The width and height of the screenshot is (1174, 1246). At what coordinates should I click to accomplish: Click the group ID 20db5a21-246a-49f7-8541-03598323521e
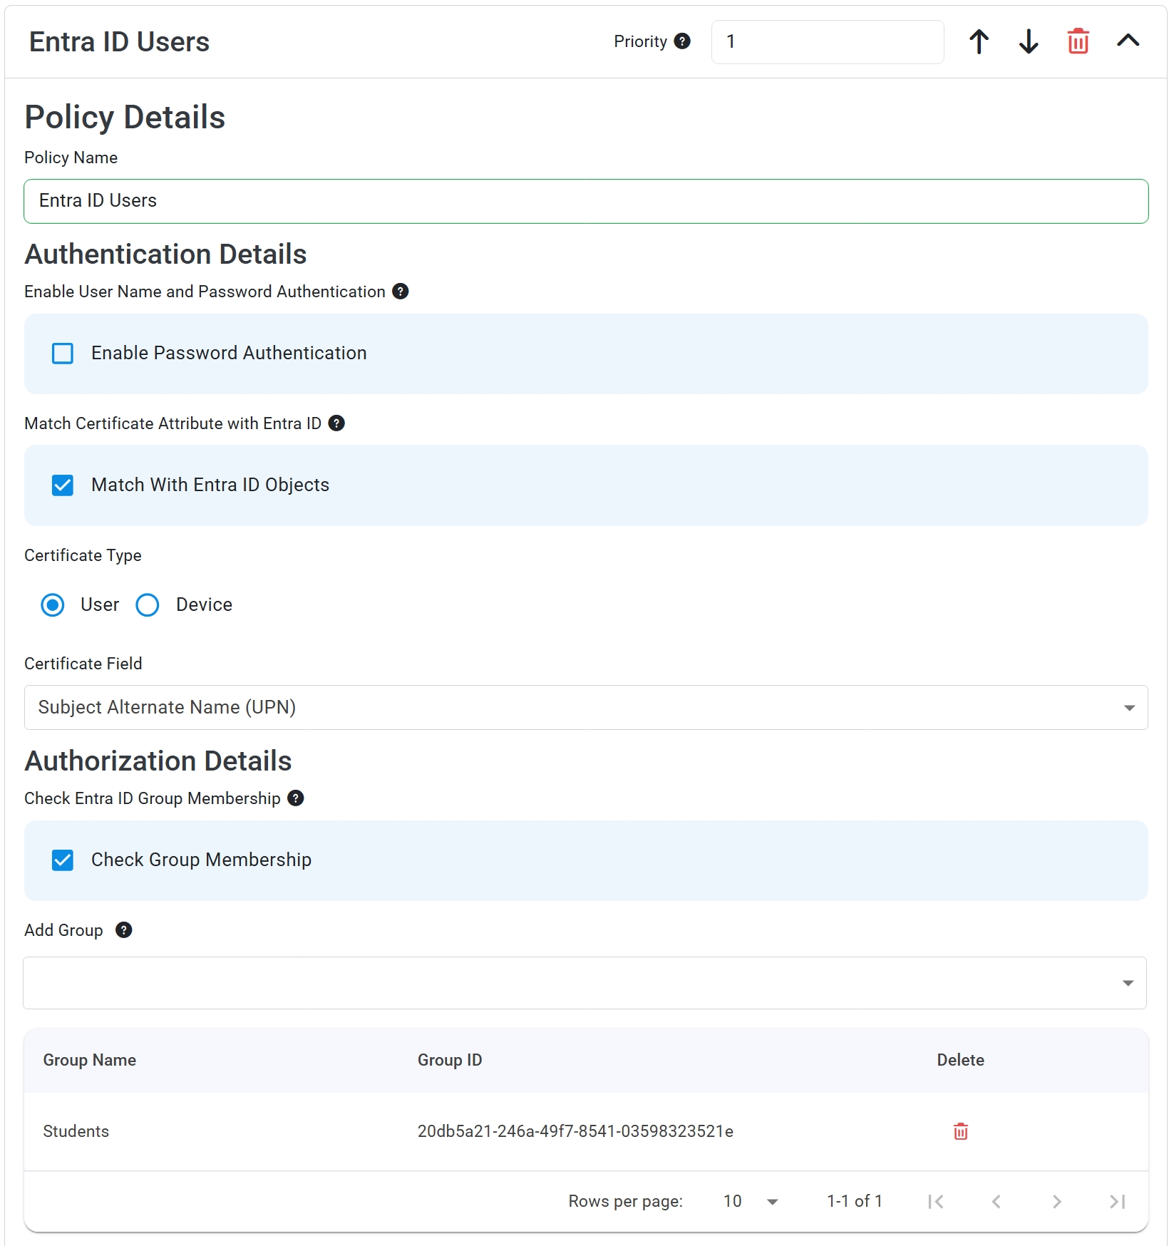tap(575, 1131)
